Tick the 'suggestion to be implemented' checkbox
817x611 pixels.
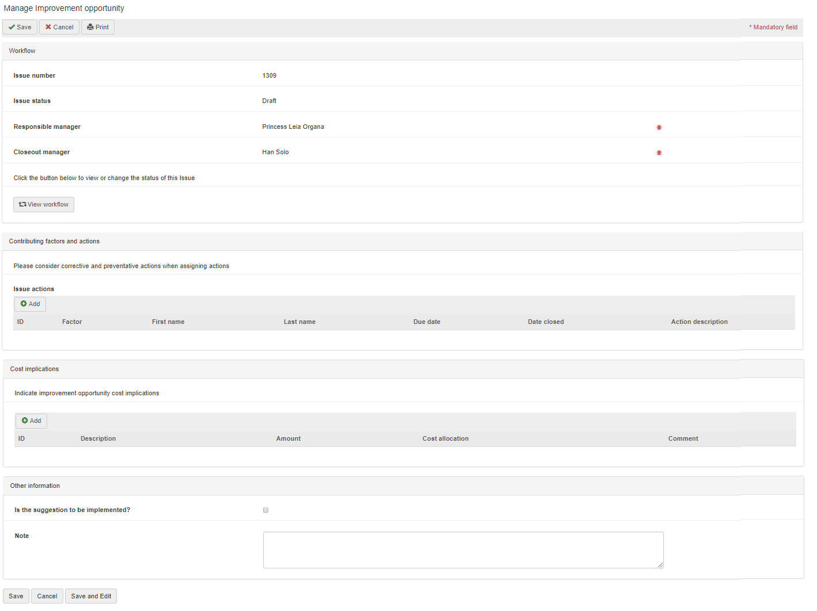(x=265, y=510)
